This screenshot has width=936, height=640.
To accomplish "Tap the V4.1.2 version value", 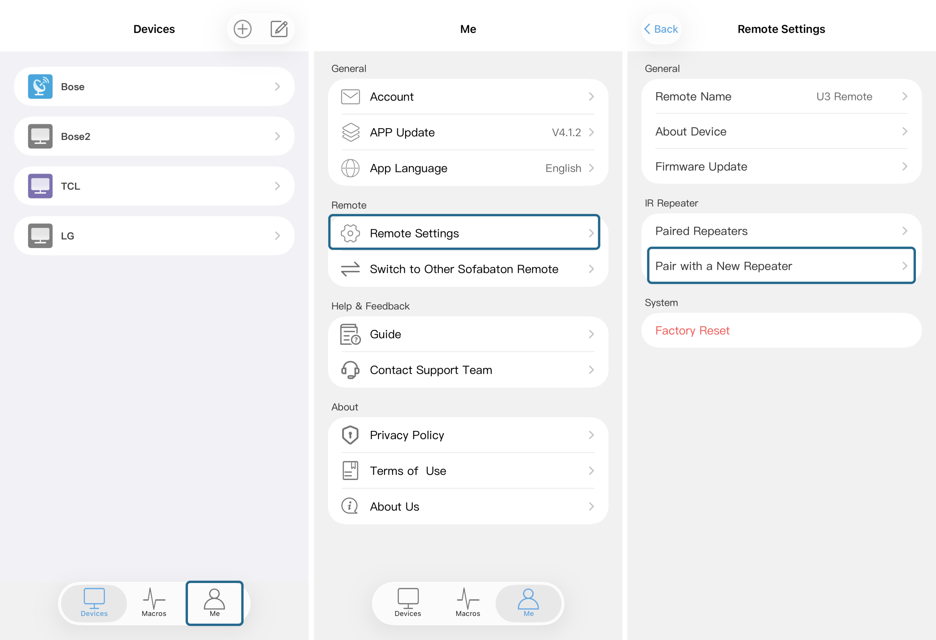I will click(x=566, y=133).
